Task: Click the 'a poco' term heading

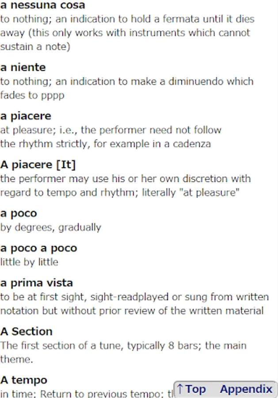Action: pyautogui.click(x=19, y=213)
